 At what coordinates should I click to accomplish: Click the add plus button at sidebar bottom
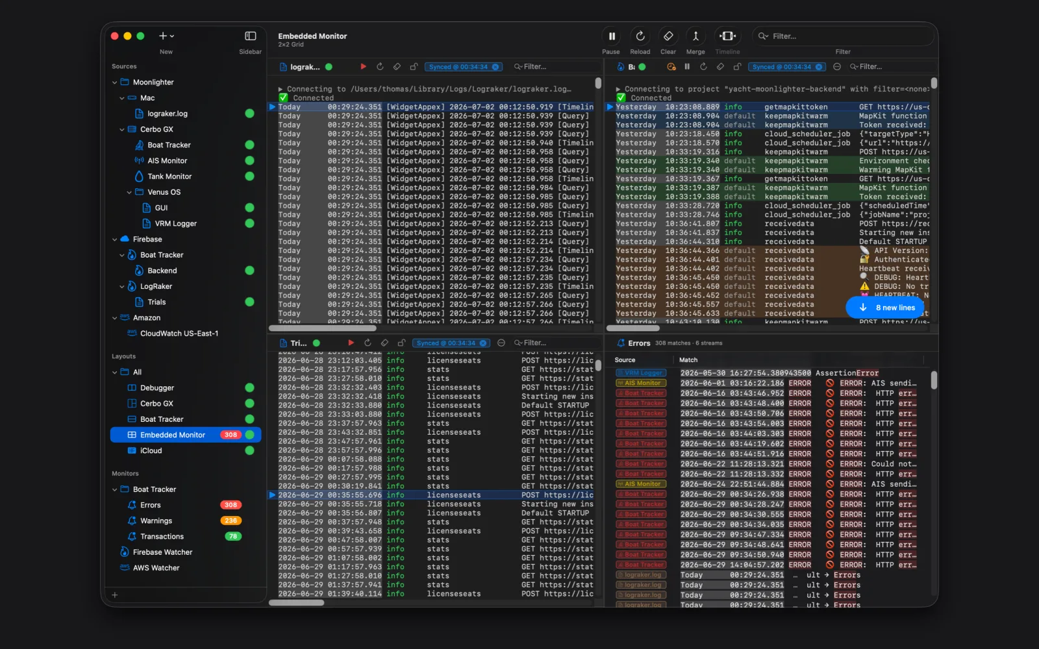(x=115, y=594)
